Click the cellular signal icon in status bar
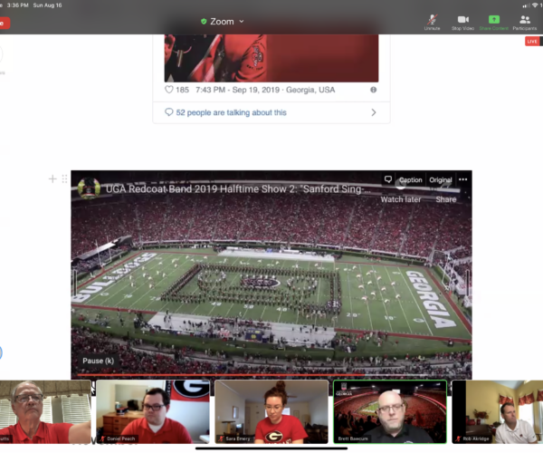543x453 pixels. [x=526, y=5]
